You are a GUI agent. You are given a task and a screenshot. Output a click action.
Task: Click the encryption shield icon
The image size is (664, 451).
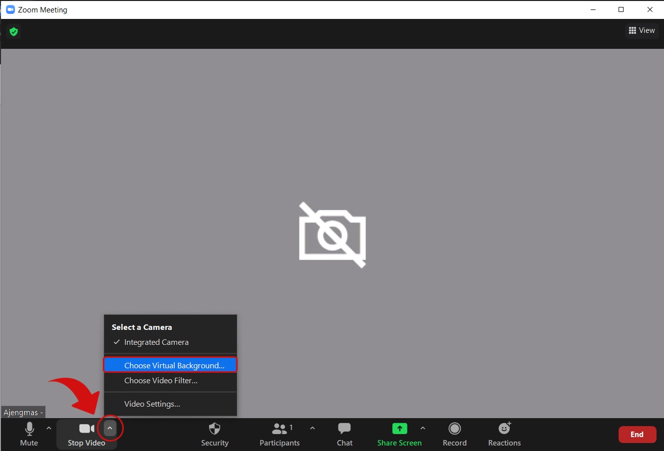tap(13, 31)
